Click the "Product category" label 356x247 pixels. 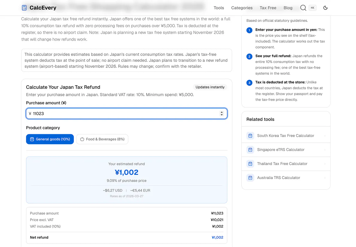pos(43,128)
